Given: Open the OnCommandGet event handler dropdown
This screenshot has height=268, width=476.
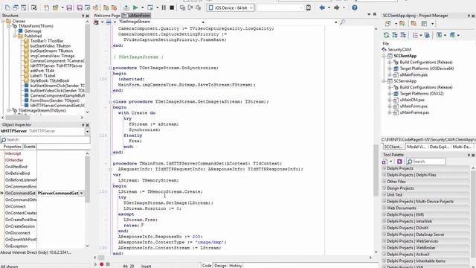Looking at the screenshot, I should pos(81,194).
